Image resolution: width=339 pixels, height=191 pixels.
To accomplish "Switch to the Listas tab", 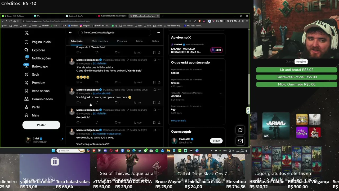I will pos(155,41).
